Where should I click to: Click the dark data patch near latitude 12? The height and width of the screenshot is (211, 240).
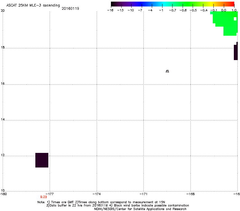click(42, 160)
